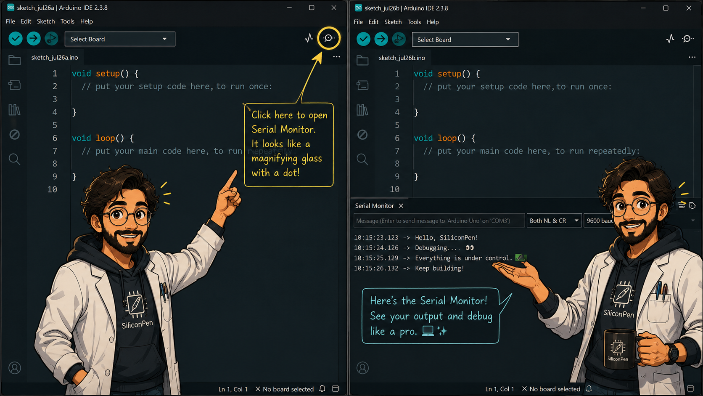Toggle bottom panel in sketch_jul26b status bar
The width and height of the screenshot is (703, 396).
point(690,388)
